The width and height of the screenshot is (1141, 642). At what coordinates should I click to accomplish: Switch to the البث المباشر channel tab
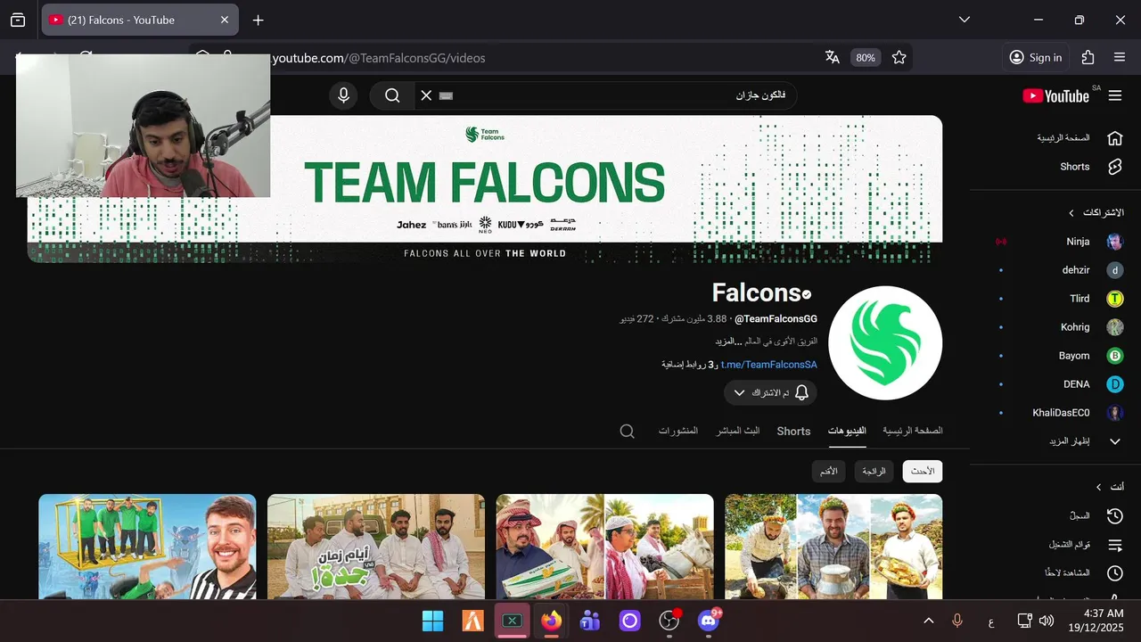[738, 431]
